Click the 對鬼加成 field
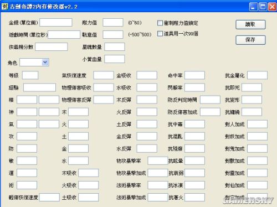277x207 pixels. click(x=257, y=149)
